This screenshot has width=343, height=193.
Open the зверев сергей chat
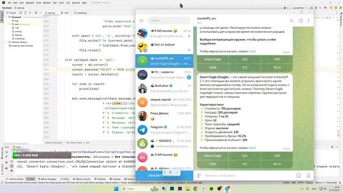pyautogui.click(x=165, y=102)
